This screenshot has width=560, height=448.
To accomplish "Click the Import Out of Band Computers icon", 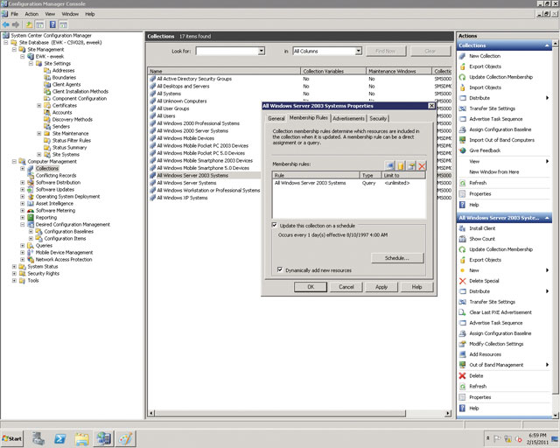I will pos(463,140).
